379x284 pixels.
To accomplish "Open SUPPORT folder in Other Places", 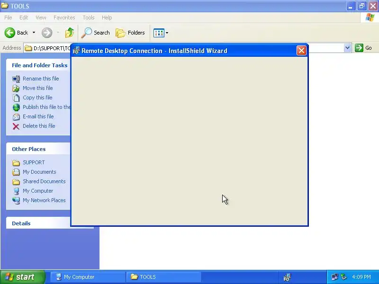I will coord(34,162).
